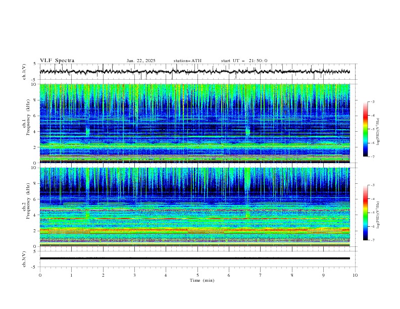Click the "2" tick on the Time axis
Viewport: 400px width, 309px height.
(103, 275)
